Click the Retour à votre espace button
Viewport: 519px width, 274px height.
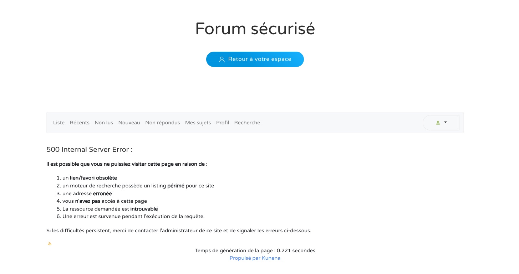tap(255, 59)
